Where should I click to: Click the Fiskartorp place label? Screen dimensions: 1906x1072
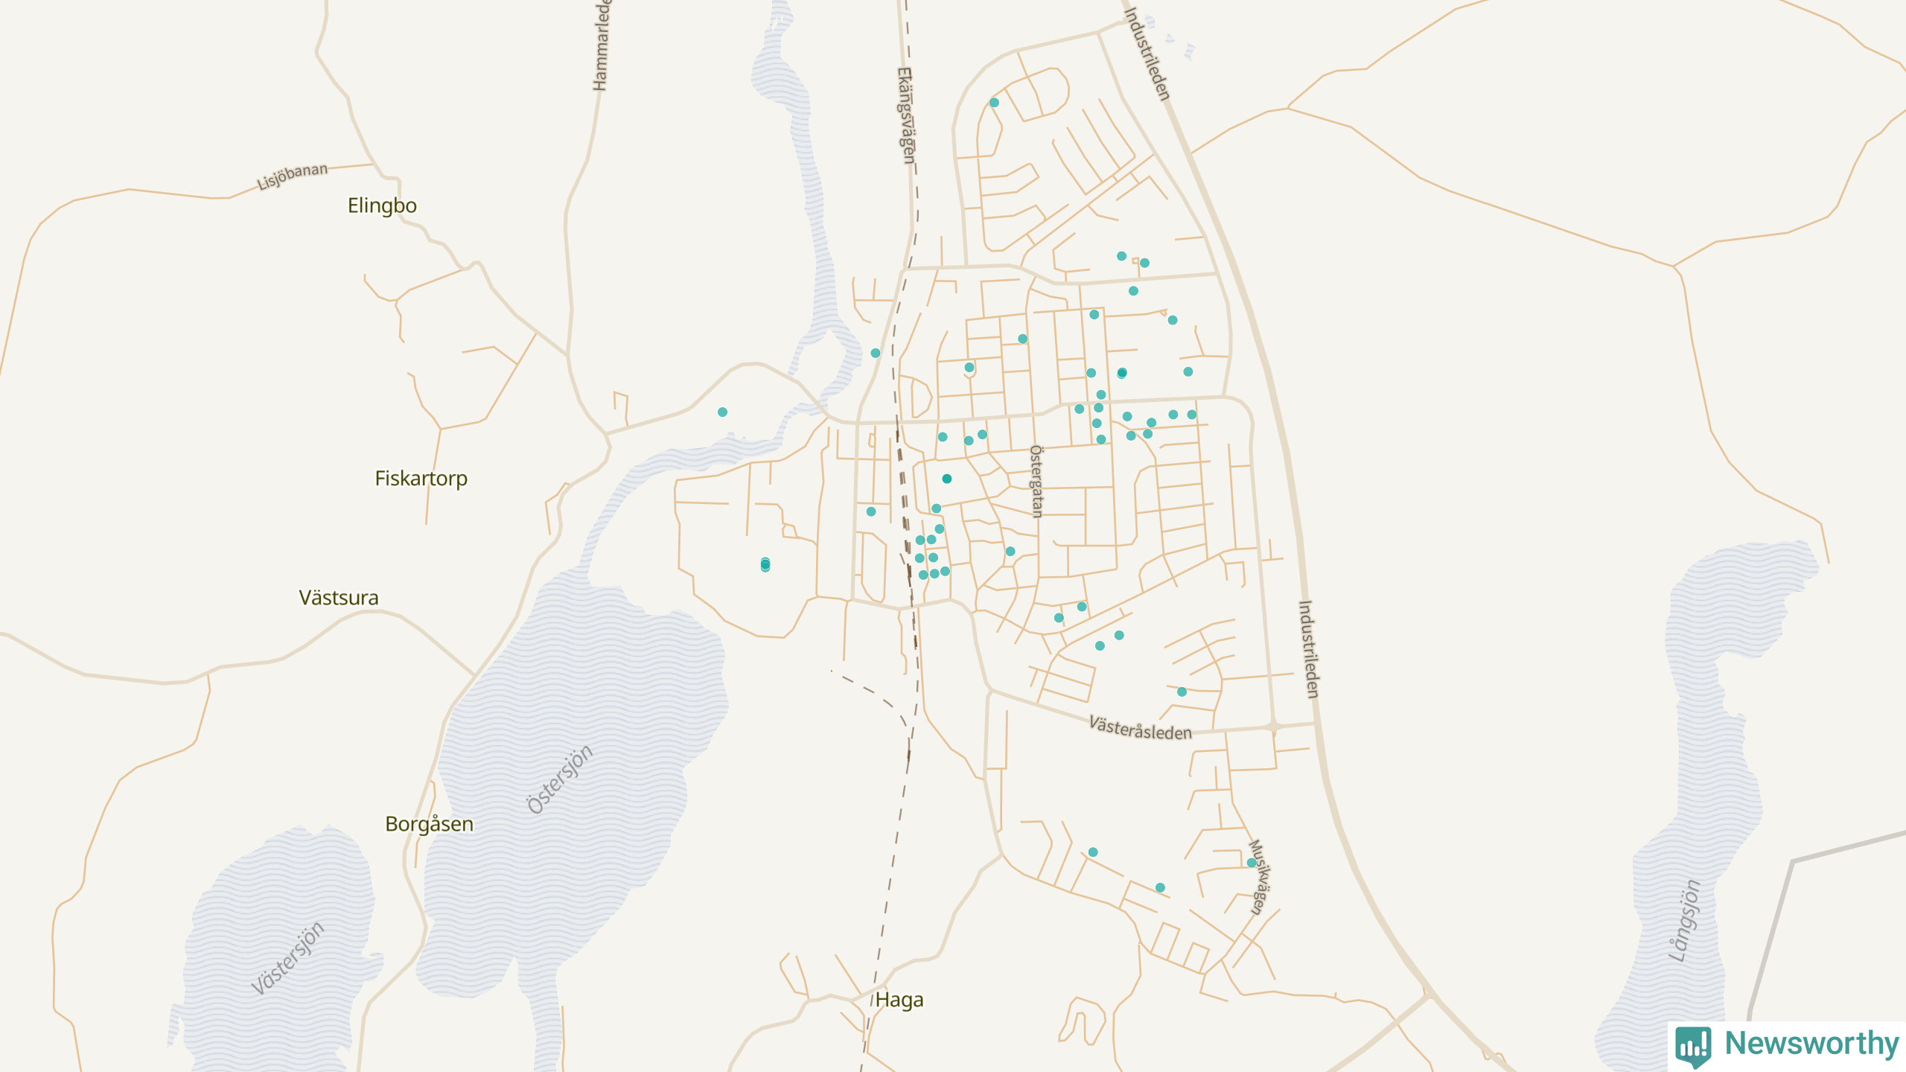tap(421, 479)
